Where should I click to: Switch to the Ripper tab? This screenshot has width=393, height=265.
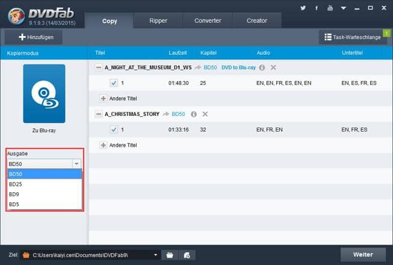pyautogui.click(x=158, y=21)
